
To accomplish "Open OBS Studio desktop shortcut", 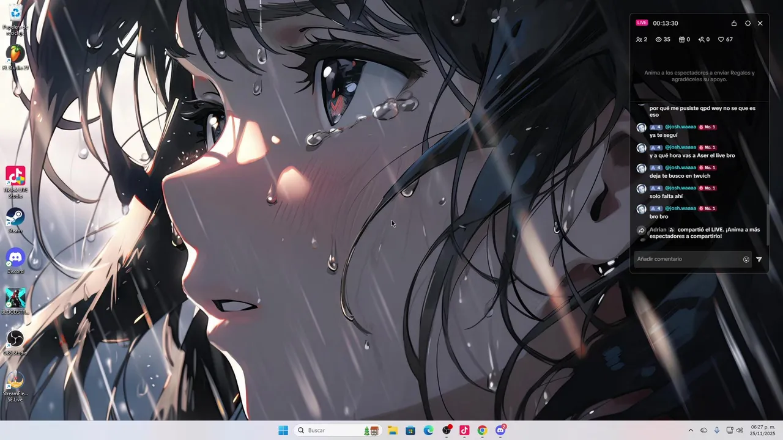I will pyautogui.click(x=15, y=342).
